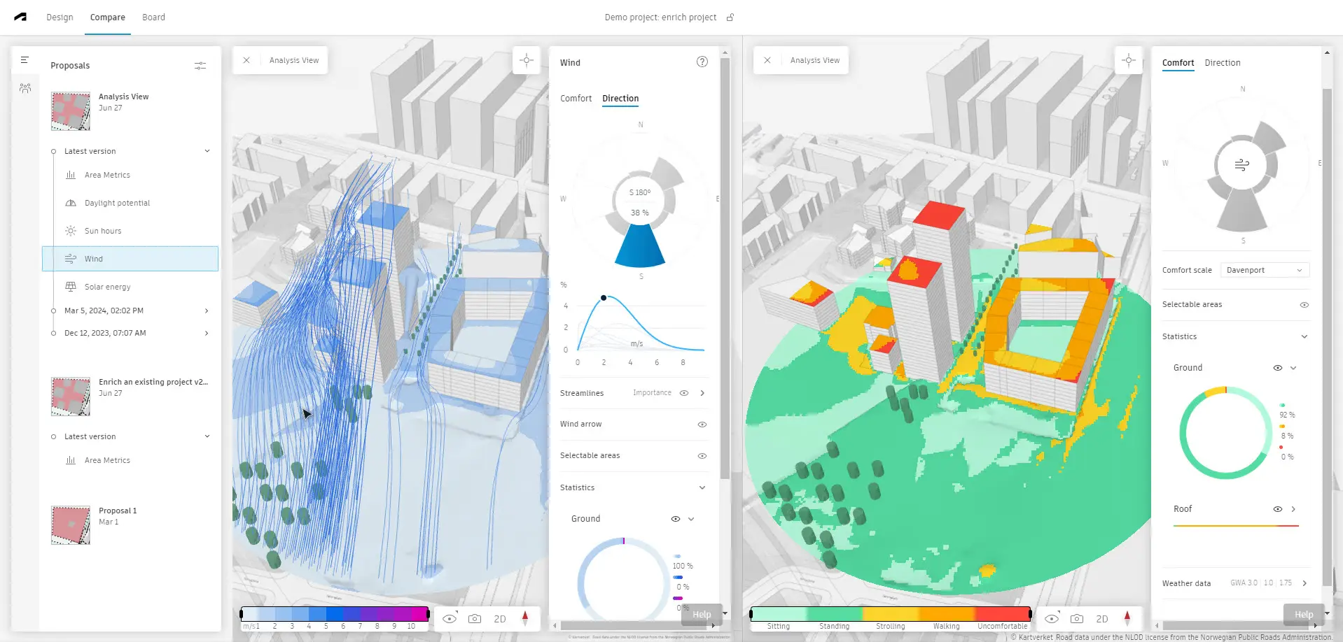
Task: Recenter left view with the target icon
Action: coord(527,60)
